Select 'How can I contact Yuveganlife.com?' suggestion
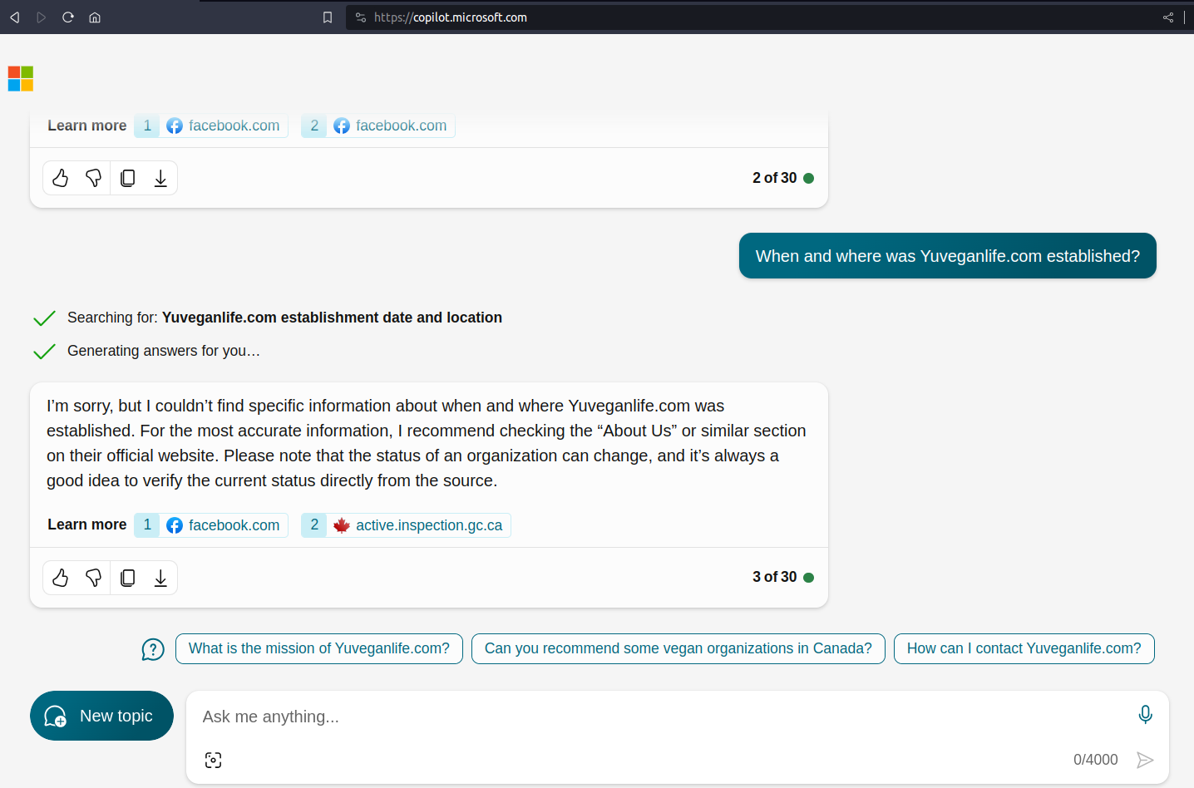1194x788 pixels. point(1024,648)
